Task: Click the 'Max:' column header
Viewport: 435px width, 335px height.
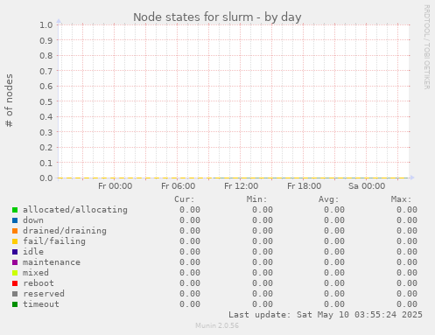Action: [401, 199]
